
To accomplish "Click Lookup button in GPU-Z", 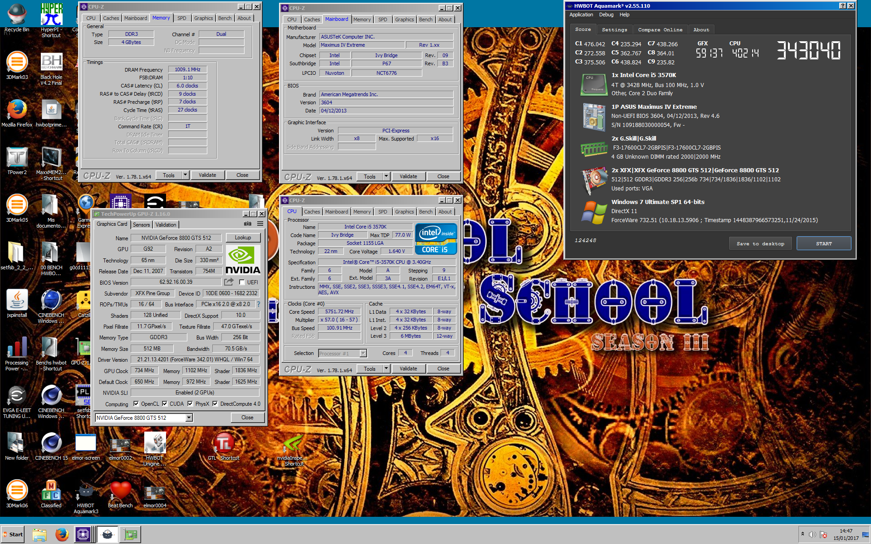I will pos(243,238).
